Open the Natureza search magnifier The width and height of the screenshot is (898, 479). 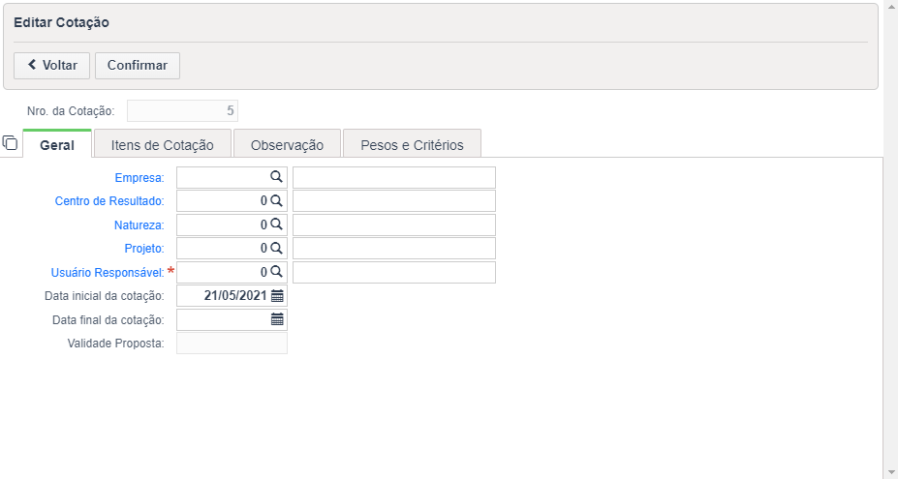[277, 224]
